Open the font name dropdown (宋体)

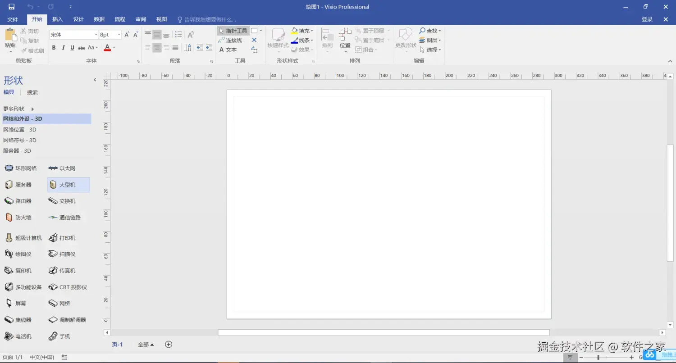click(x=96, y=35)
